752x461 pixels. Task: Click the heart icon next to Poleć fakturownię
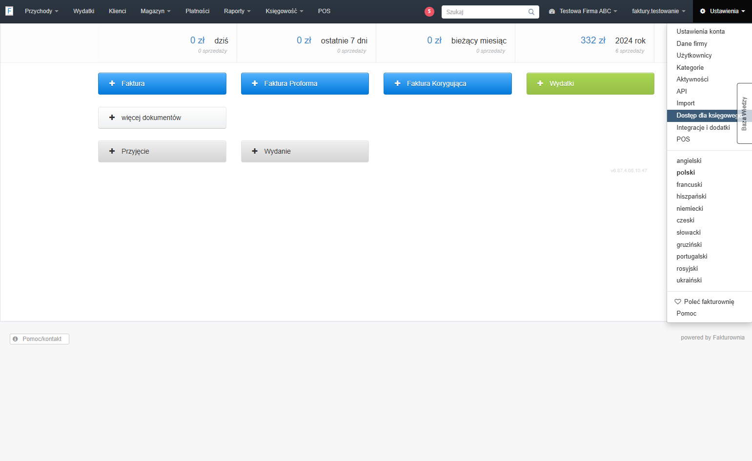(x=678, y=301)
